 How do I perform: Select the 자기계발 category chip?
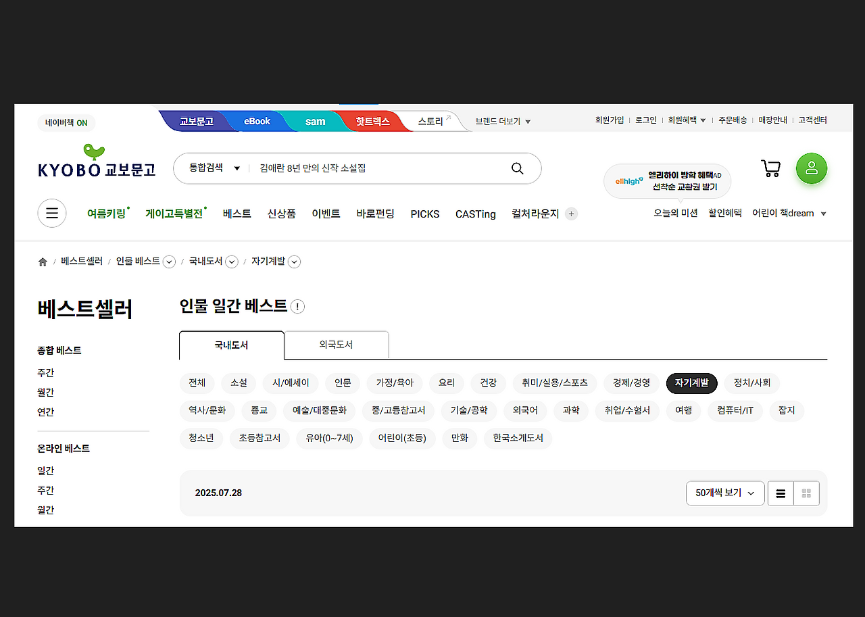(x=691, y=383)
